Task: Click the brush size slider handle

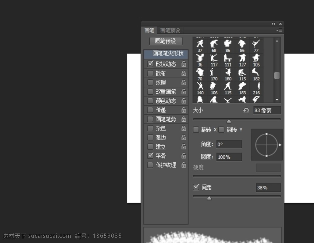Action: [229, 121]
